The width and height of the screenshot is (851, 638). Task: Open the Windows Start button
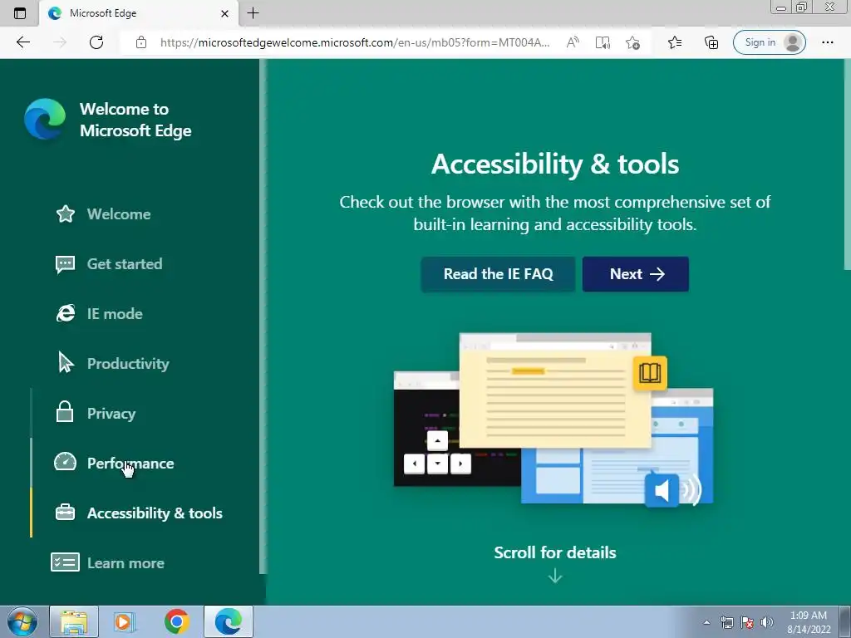(22, 621)
